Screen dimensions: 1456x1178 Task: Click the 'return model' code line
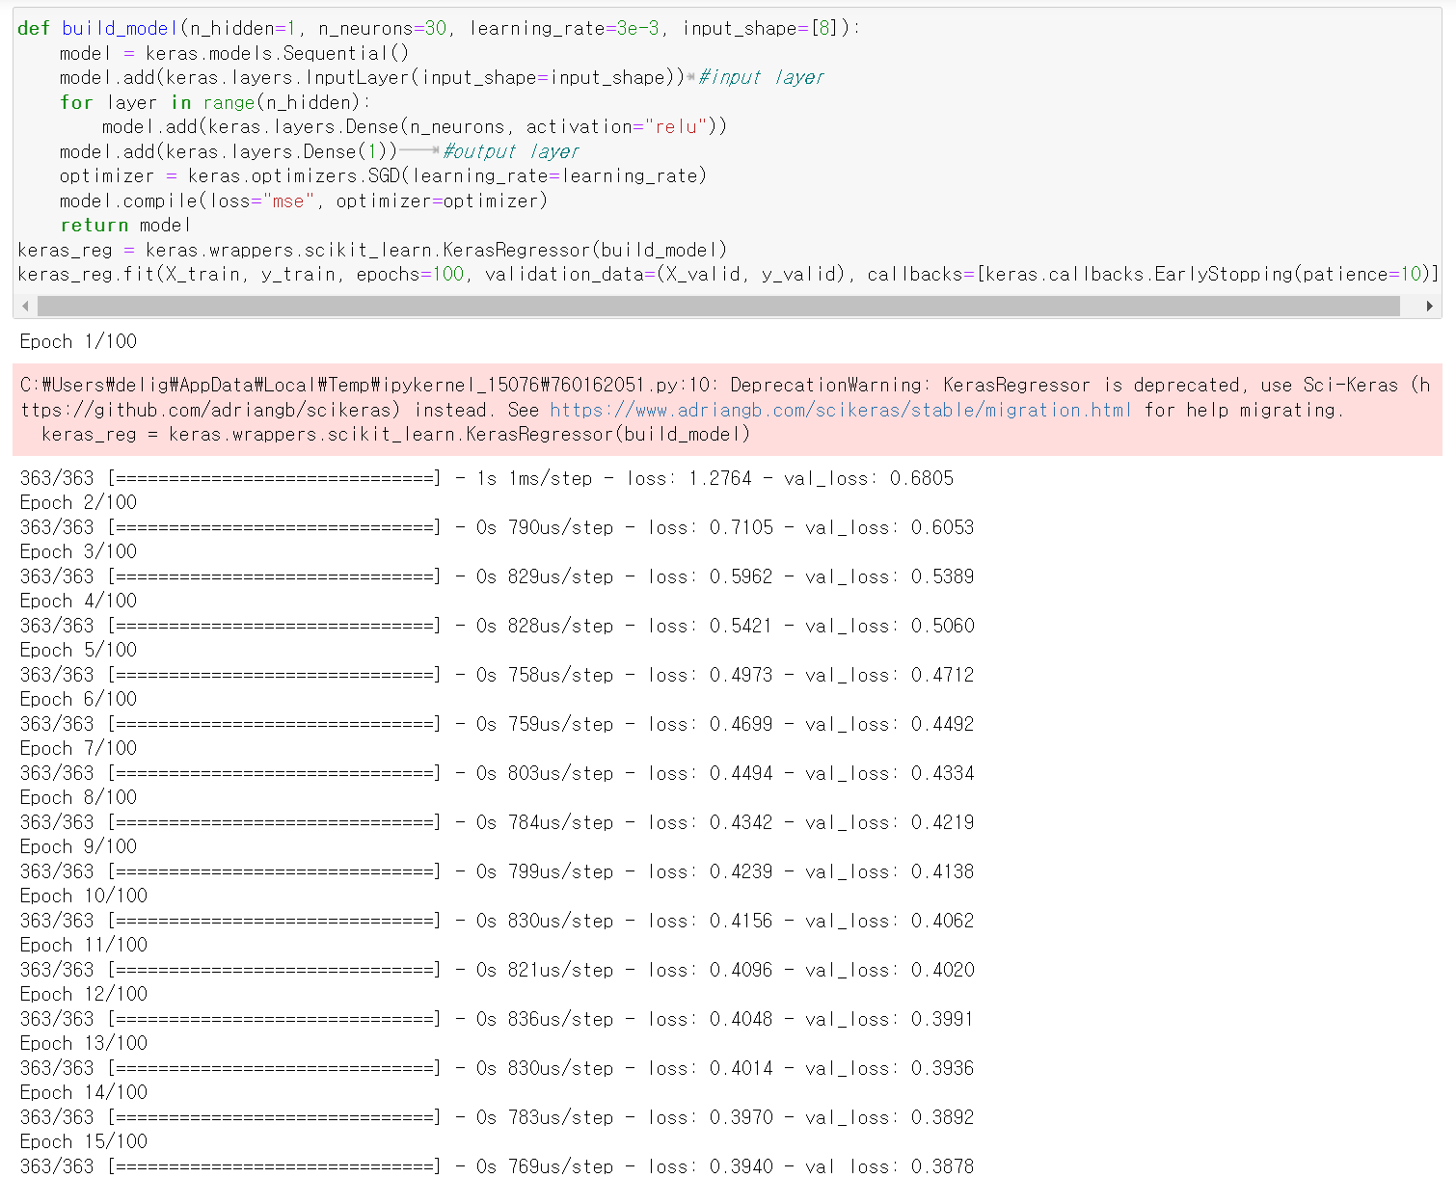pos(125,225)
